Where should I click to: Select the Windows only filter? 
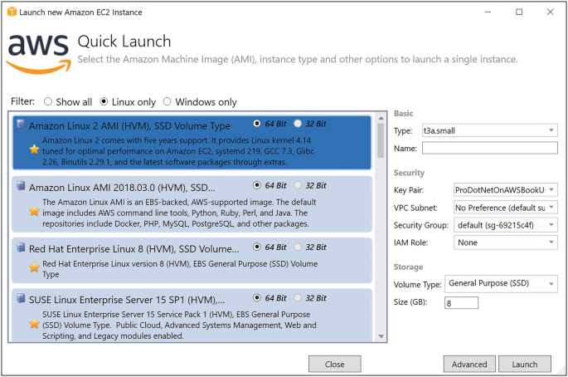point(200,102)
